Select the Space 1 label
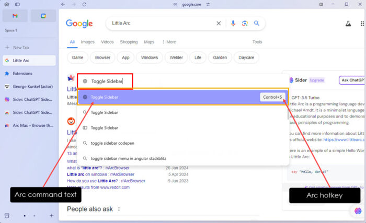This screenshot has width=366, height=223. tap(11, 30)
